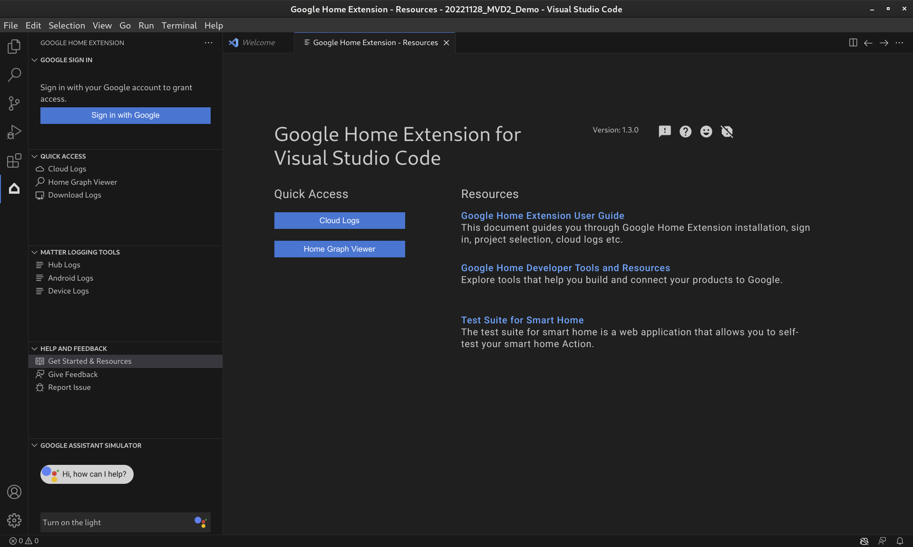The width and height of the screenshot is (913, 547).
Task: Open the help question mark icon
Action: (685, 130)
